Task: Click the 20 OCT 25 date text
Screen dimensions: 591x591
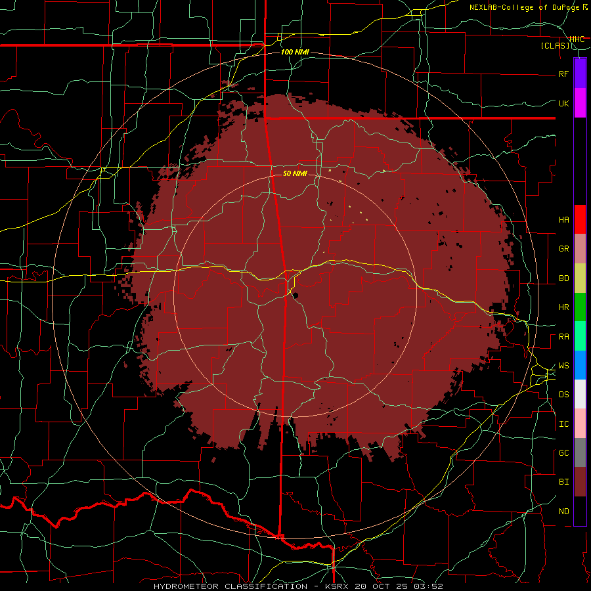Action: pos(382,586)
